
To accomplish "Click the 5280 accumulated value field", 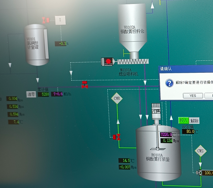I will [44, 94].
